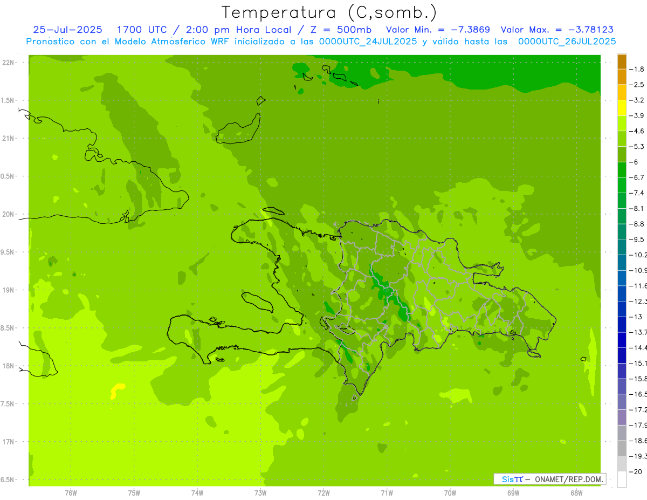Click the -13 colorbar value
647x500 pixels.
pos(636,317)
